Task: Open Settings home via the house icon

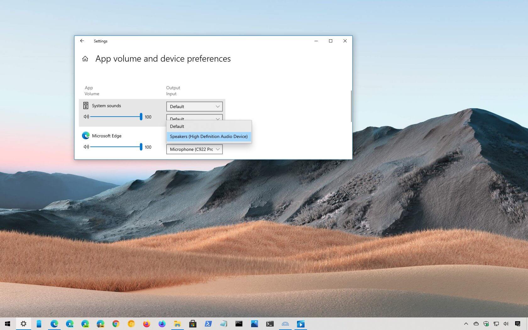Action: pyautogui.click(x=85, y=59)
